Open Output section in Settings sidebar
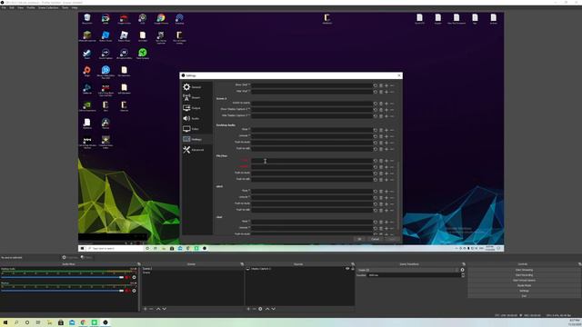The width and height of the screenshot is (582, 327). click(196, 108)
